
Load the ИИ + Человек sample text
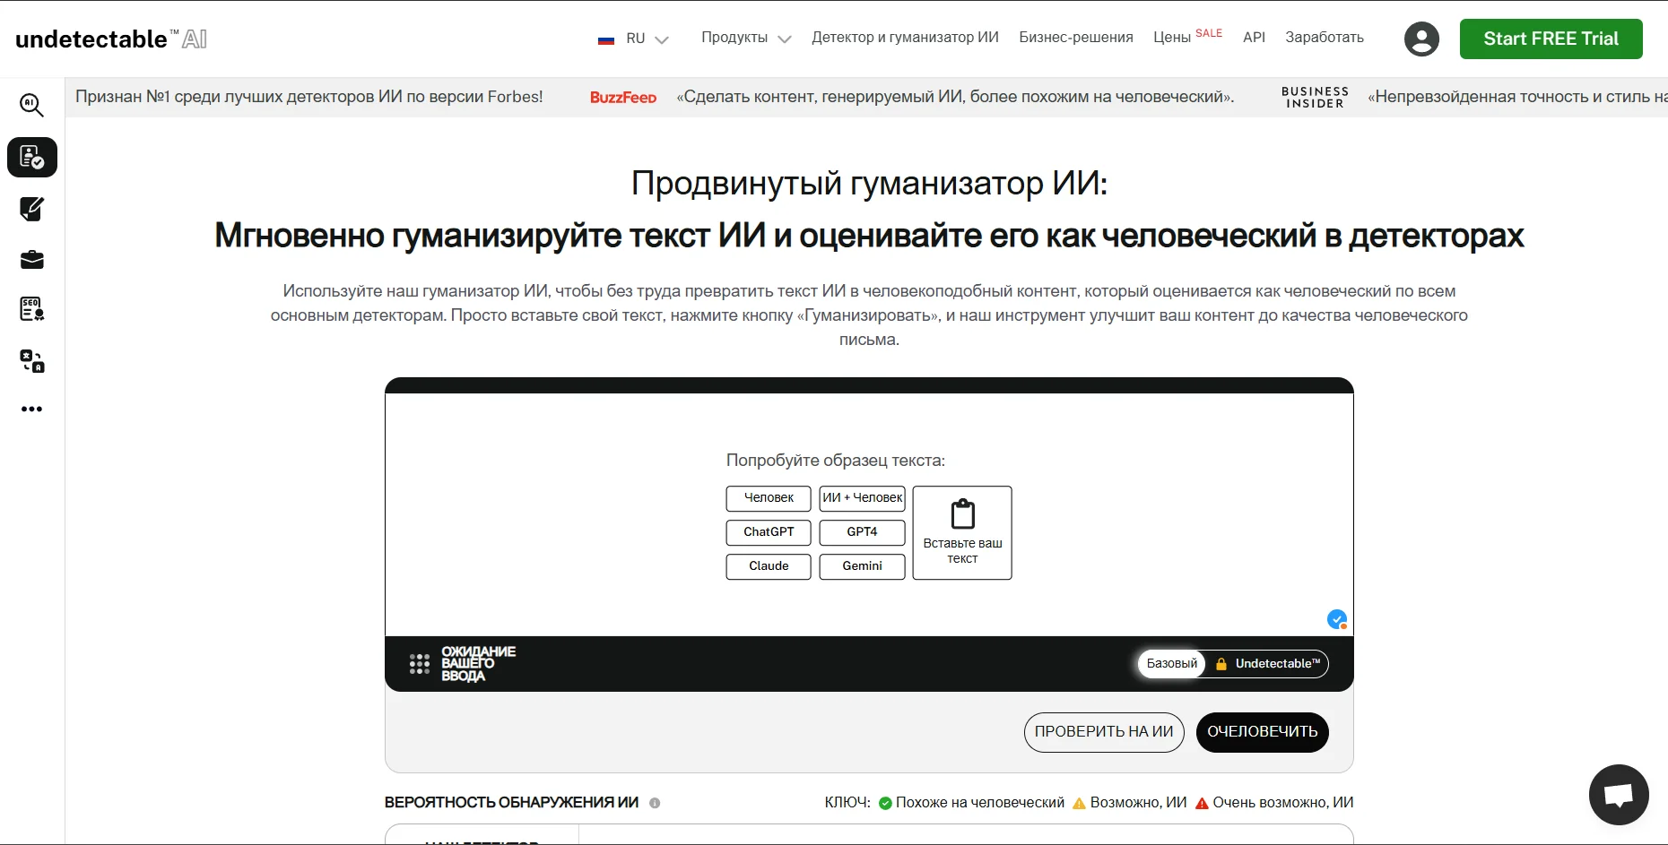(x=863, y=498)
